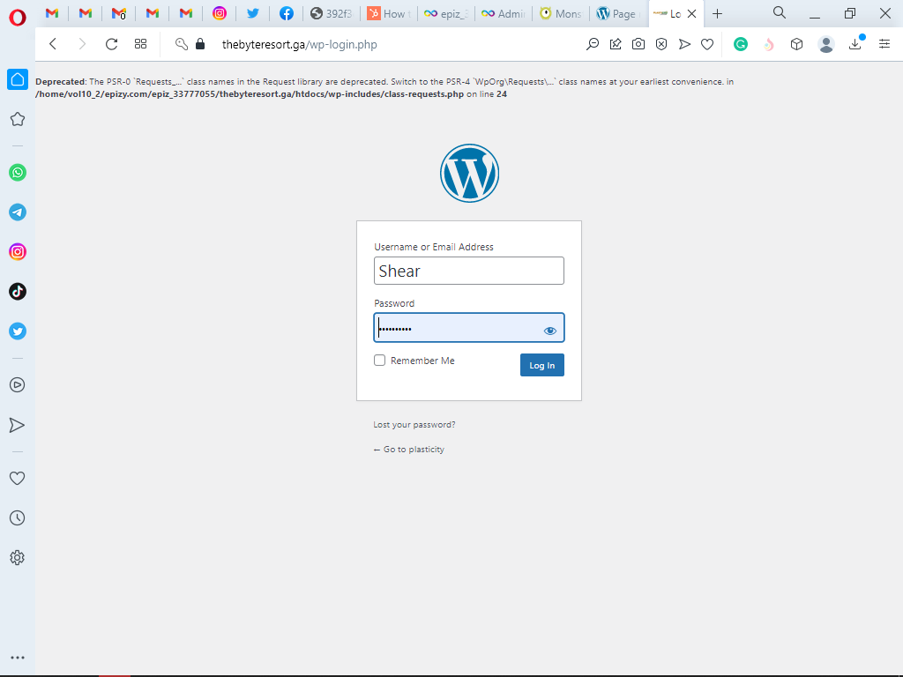Viewport: 903px width, 677px height.
Task: Open browsing history clock icon in sidebar
Action: [x=17, y=518]
